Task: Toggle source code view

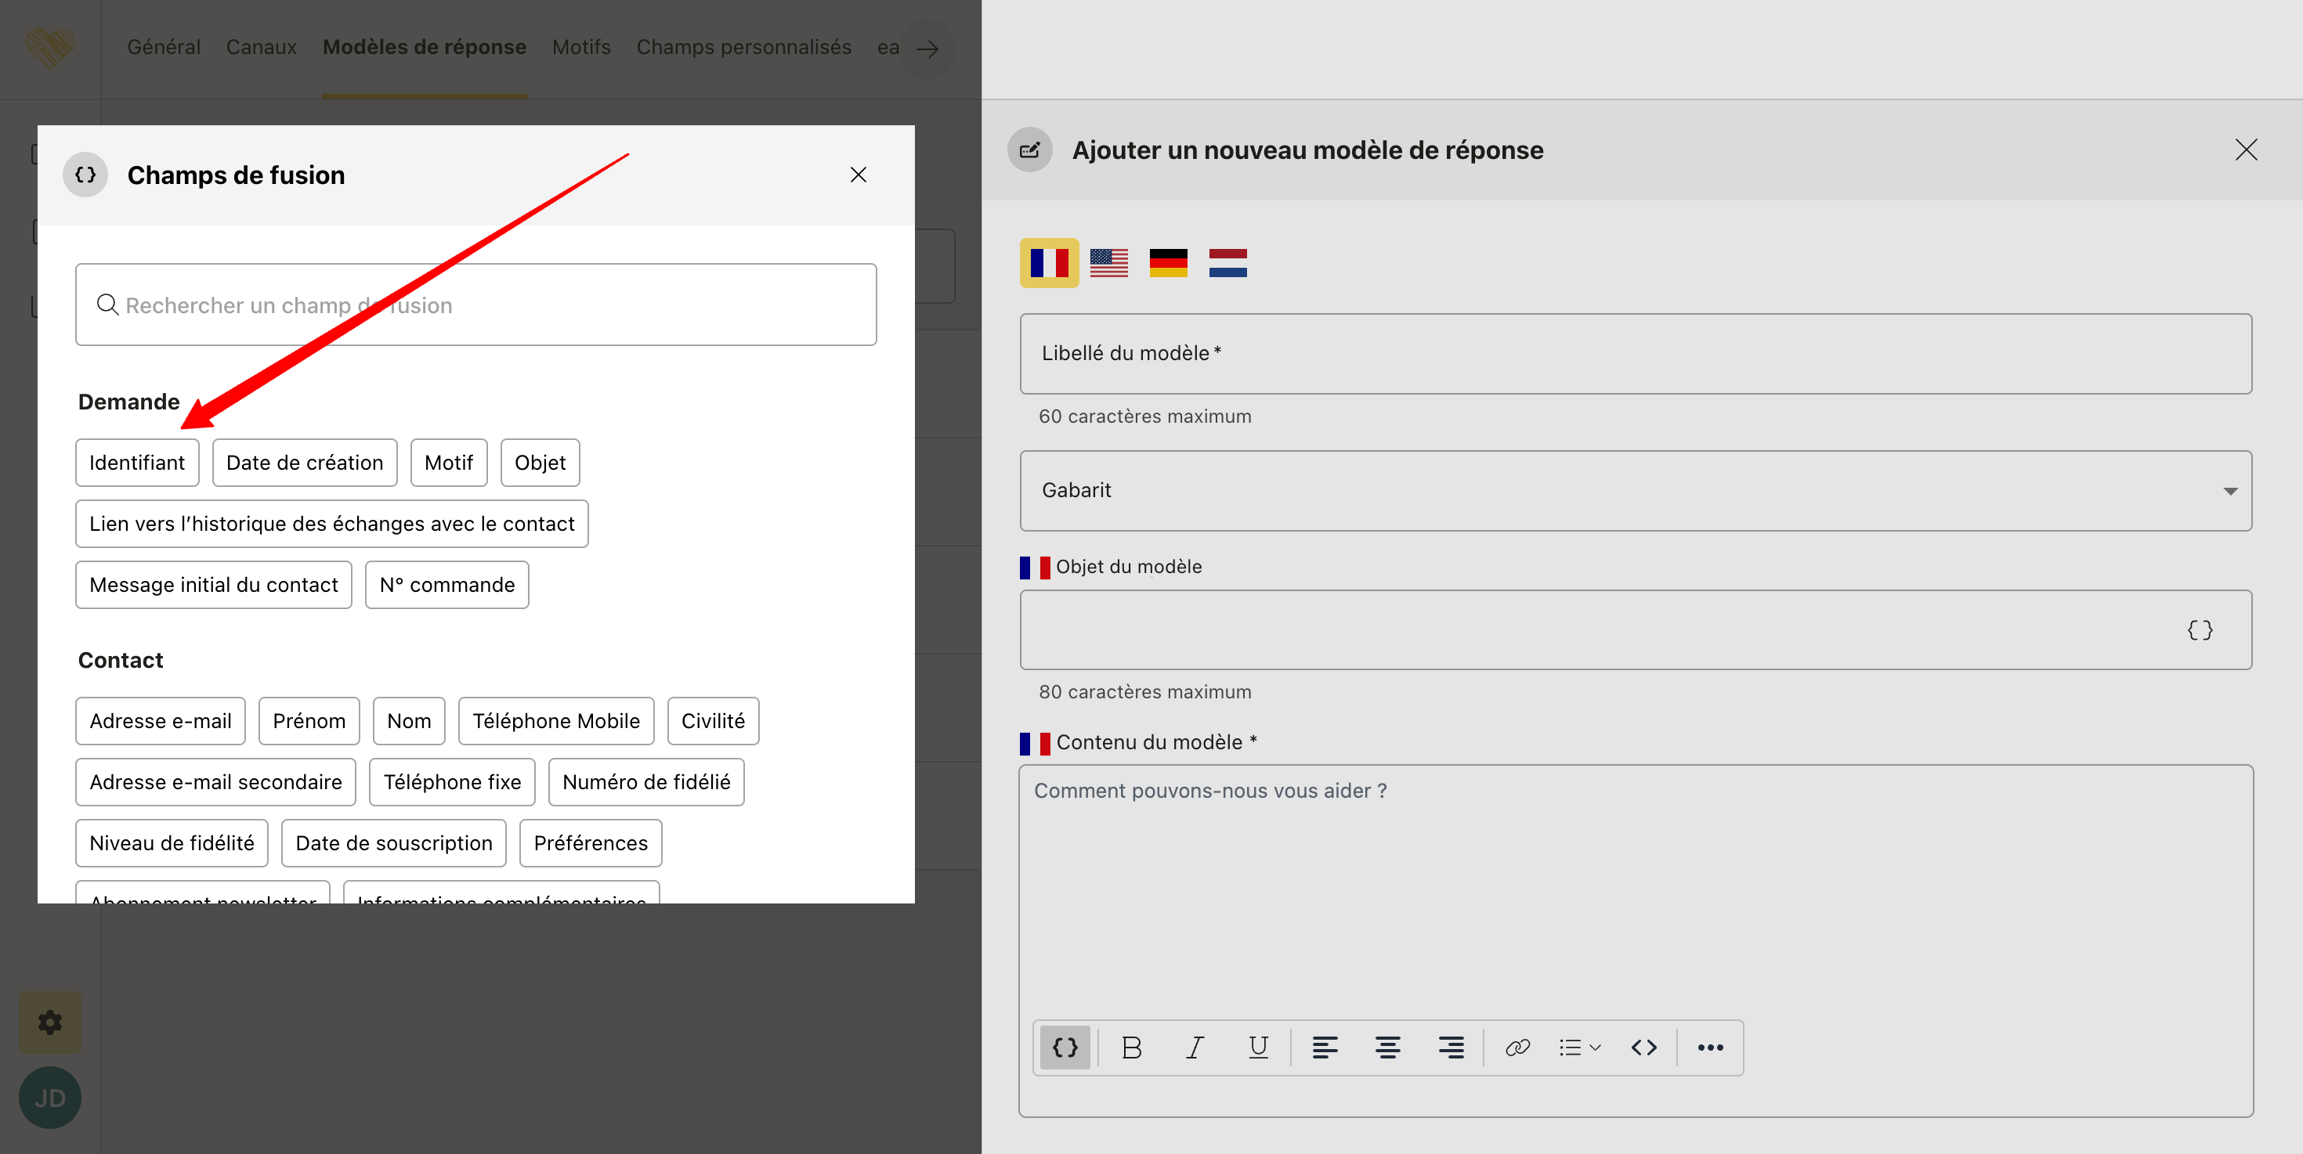Action: click(1644, 1048)
